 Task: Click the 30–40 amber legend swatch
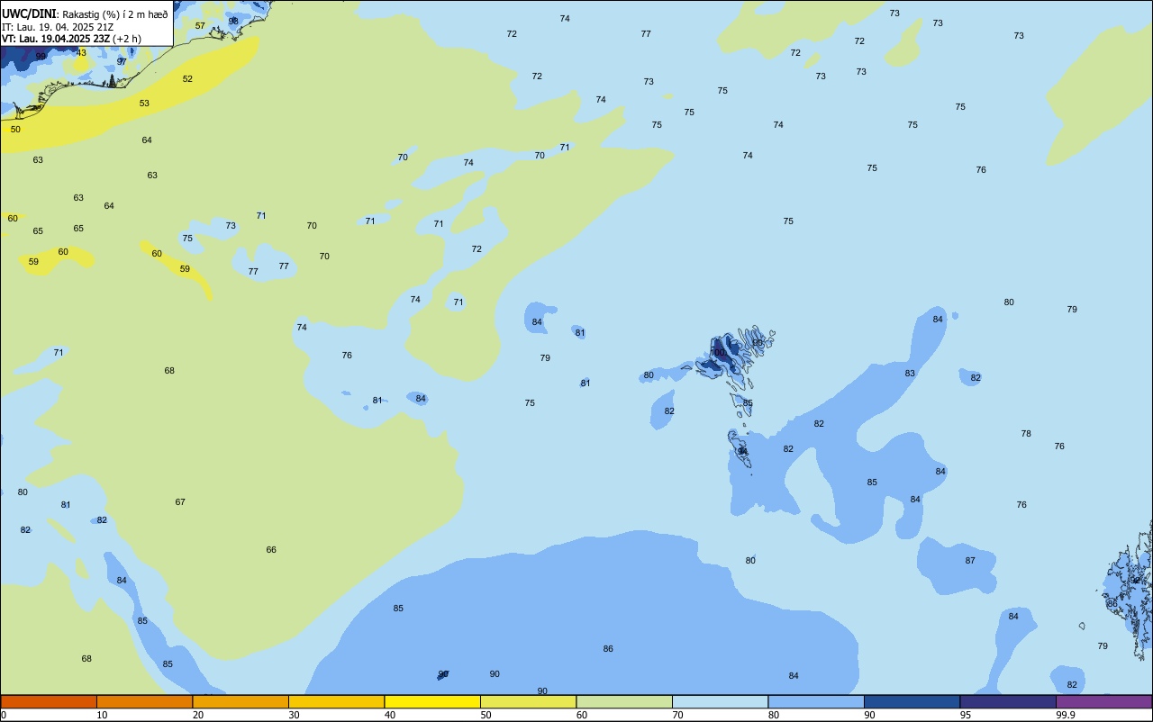click(336, 701)
